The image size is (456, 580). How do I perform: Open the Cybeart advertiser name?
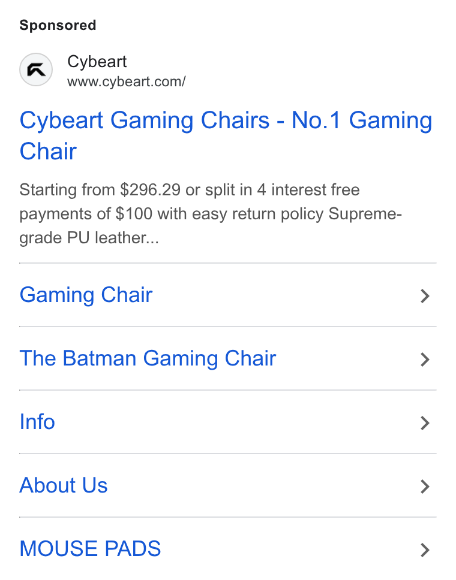(97, 62)
